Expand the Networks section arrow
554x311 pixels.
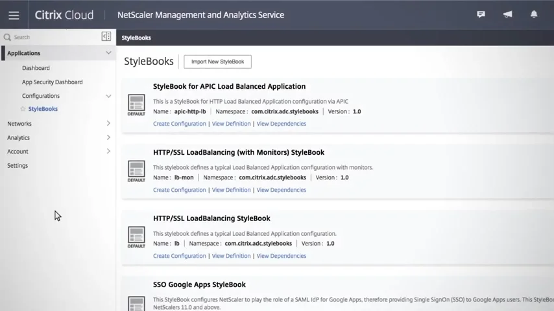108,123
